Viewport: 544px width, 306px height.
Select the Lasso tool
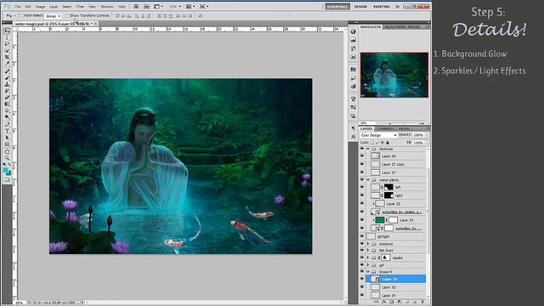tap(8, 44)
